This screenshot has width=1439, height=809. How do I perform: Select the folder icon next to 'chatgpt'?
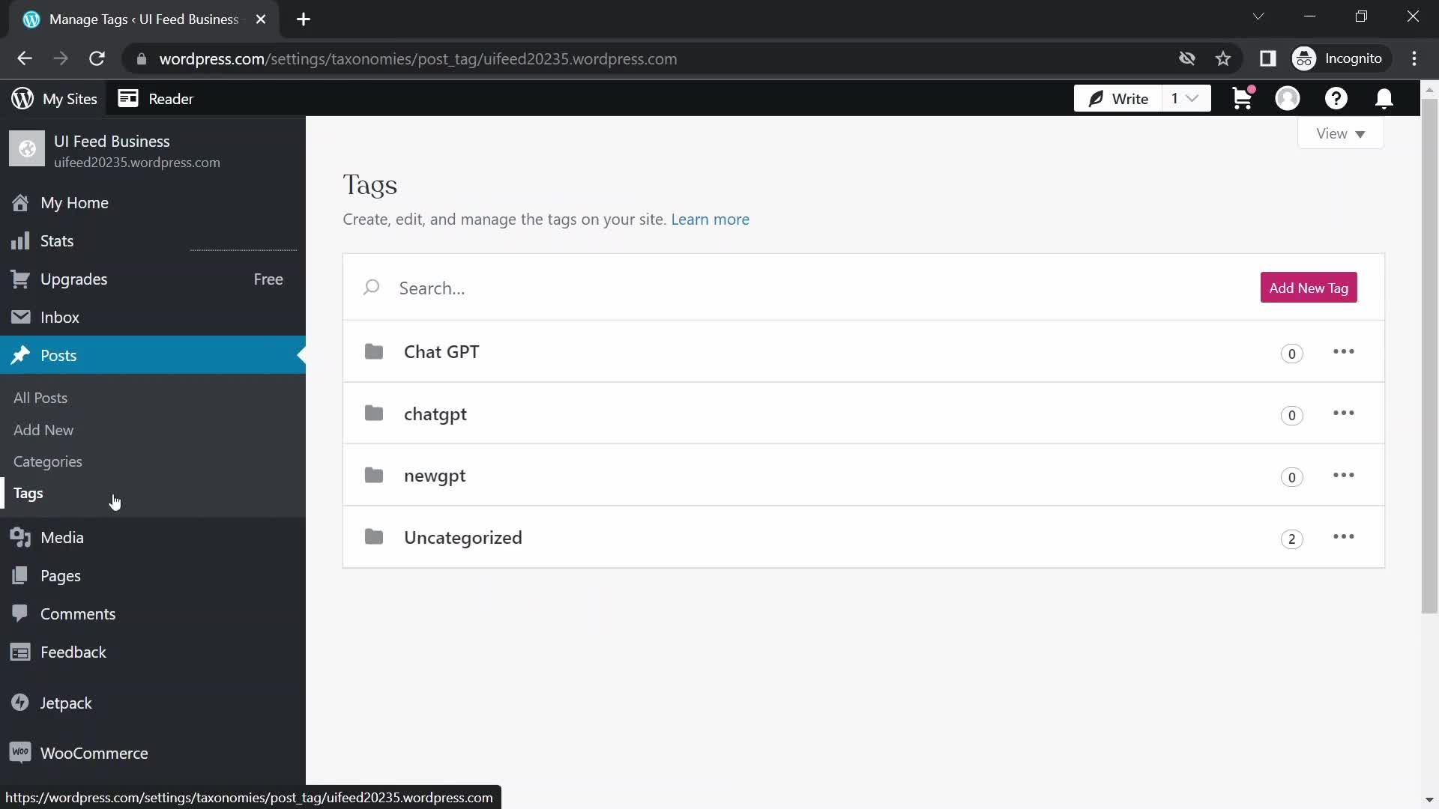pos(373,413)
